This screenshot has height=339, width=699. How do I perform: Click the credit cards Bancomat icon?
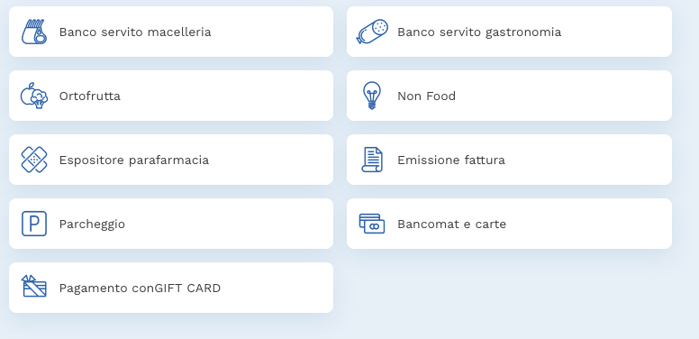(x=372, y=224)
